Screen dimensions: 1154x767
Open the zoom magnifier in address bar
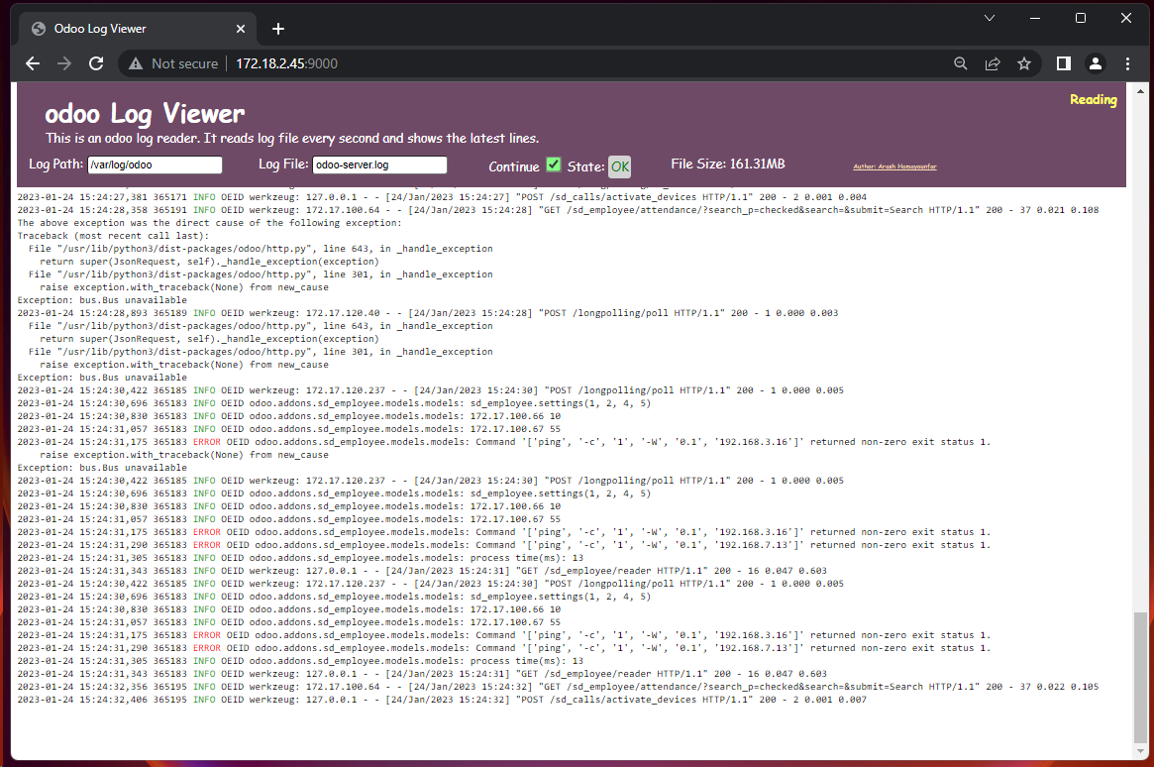(x=961, y=64)
